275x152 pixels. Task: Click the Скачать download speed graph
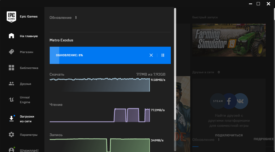[100, 85]
